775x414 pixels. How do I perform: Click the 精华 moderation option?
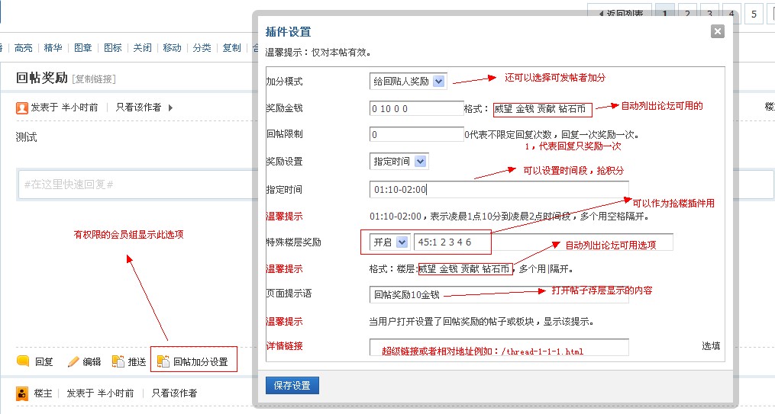coord(53,48)
